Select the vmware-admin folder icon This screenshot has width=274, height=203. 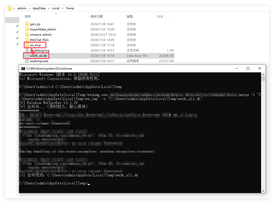pyautogui.click(x=27, y=34)
